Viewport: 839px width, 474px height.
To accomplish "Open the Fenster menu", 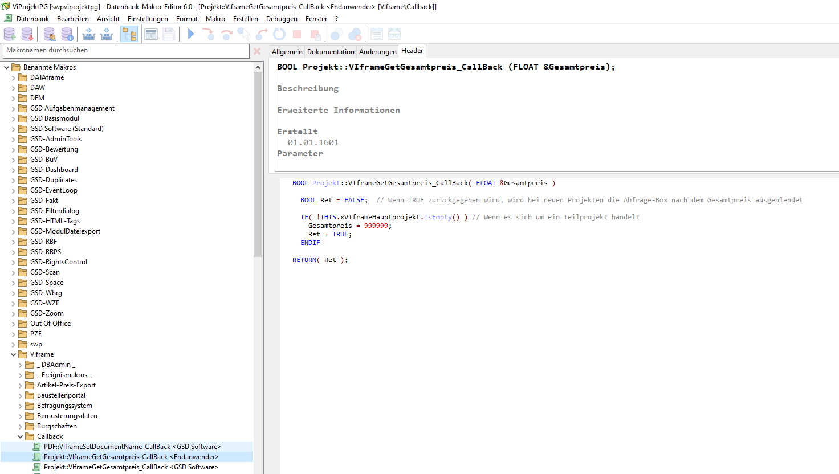I will pos(316,19).
